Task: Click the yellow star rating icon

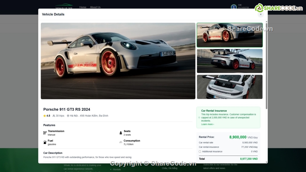Action: click(x=45, y=116)
